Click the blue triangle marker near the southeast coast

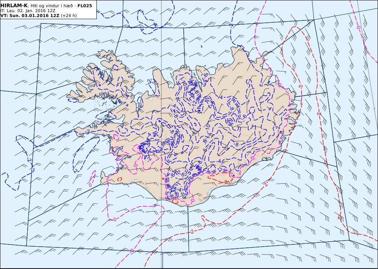234,175
